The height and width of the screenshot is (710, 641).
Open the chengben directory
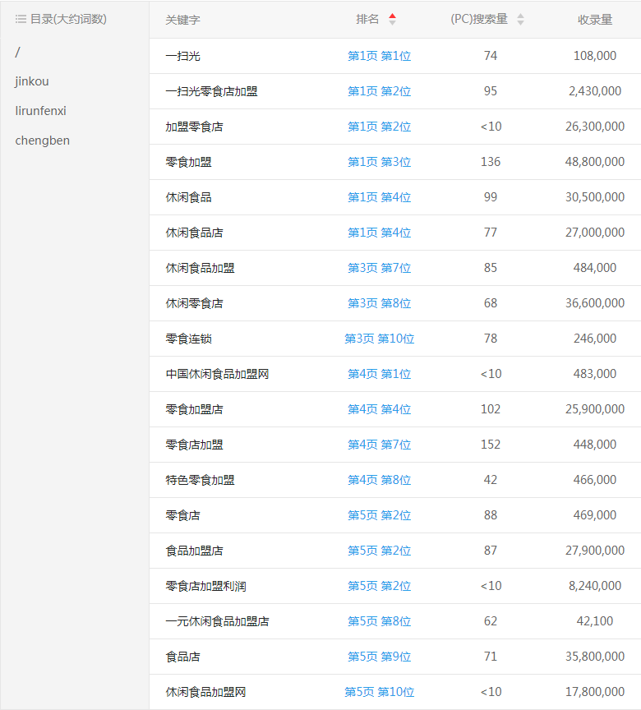click(42, 141)
